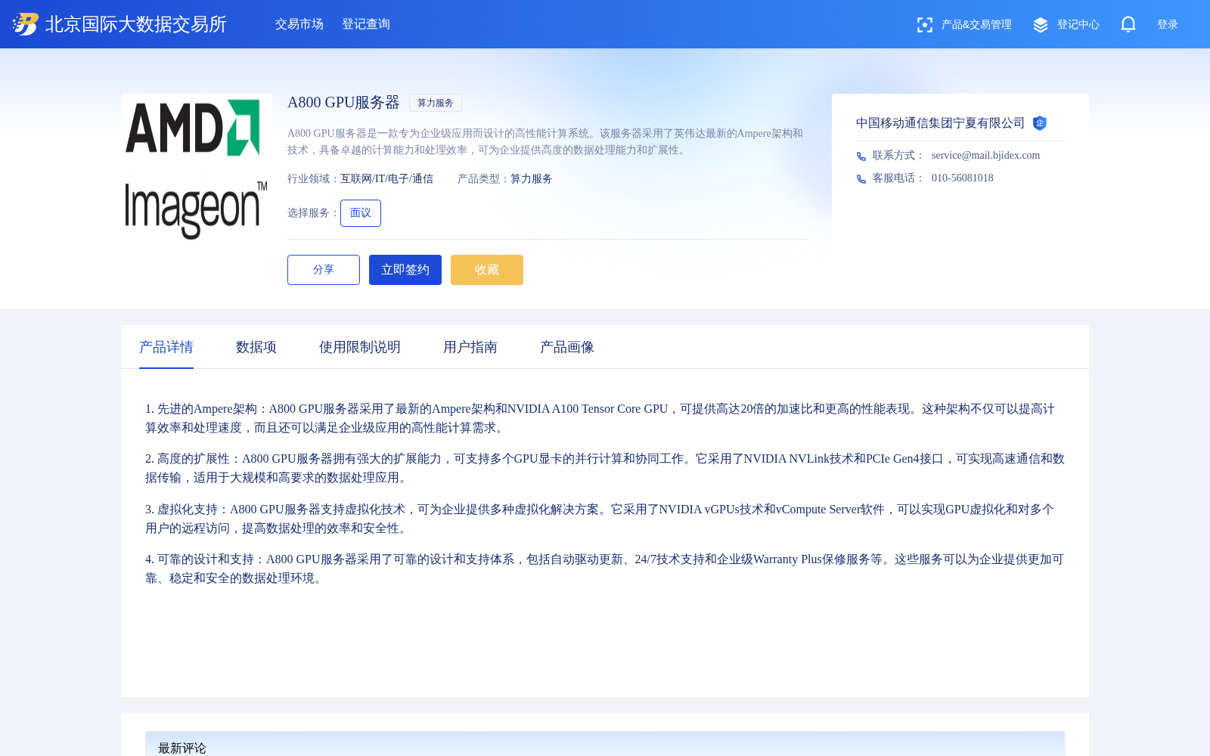This screenshot has height=756, width=1210.
Task: Click the 登录 link
Action: 1168,25
